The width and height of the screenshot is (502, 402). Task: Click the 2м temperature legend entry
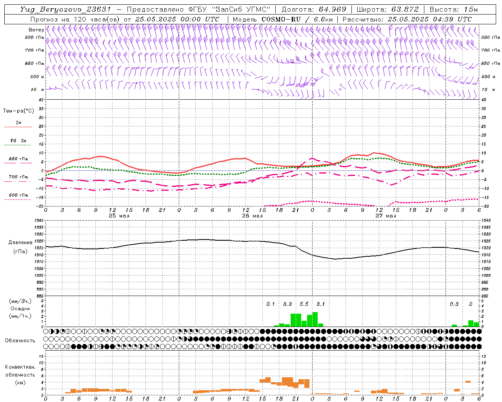(x=18, y=122)
